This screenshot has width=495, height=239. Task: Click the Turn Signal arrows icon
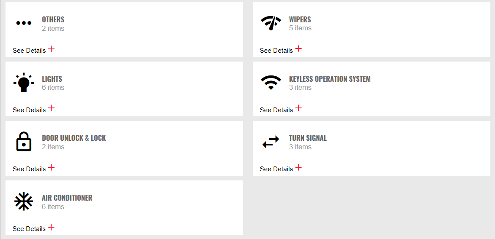coord(271,142)
